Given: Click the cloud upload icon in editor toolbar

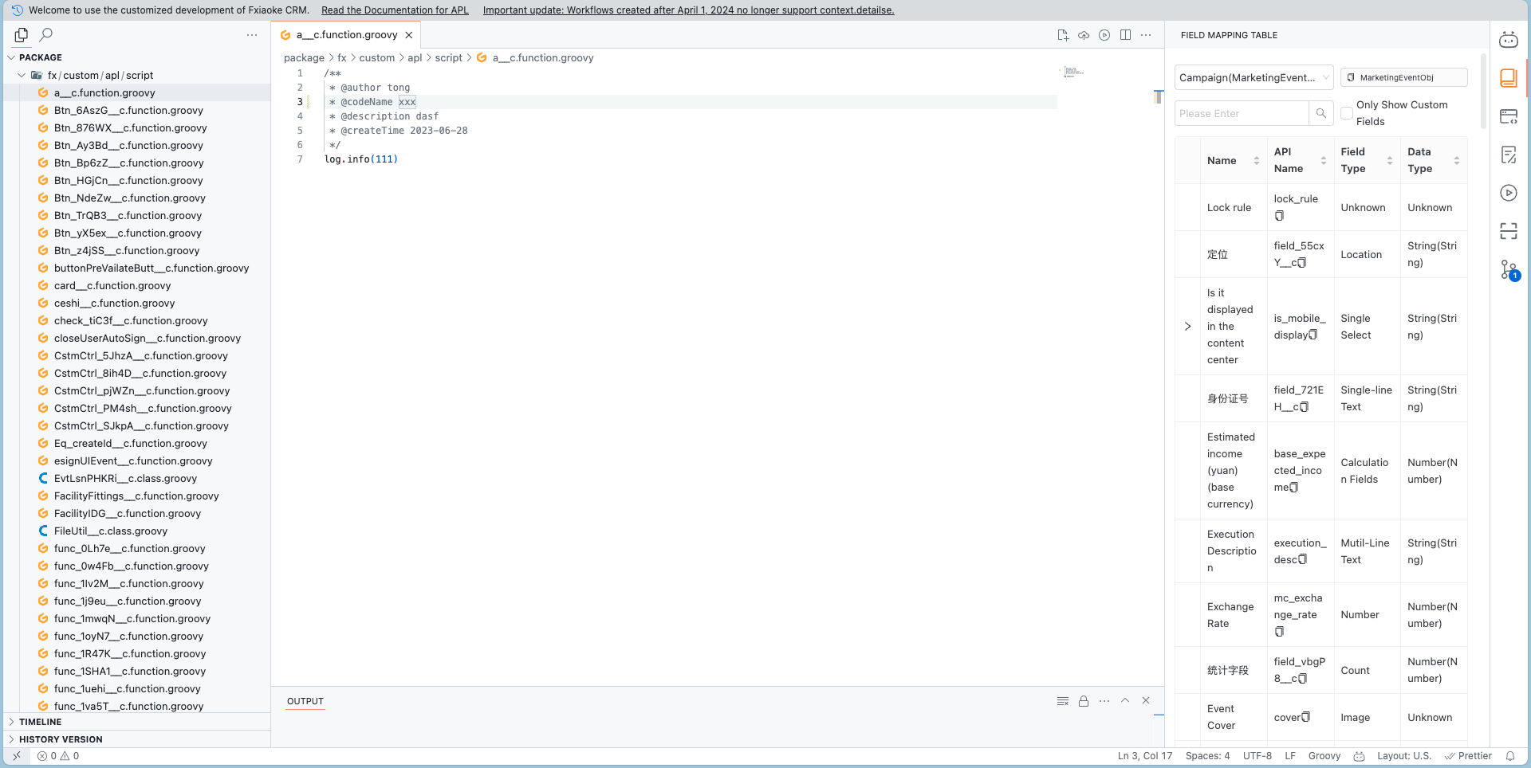Looking at the screenshot, I should 1084,35.
